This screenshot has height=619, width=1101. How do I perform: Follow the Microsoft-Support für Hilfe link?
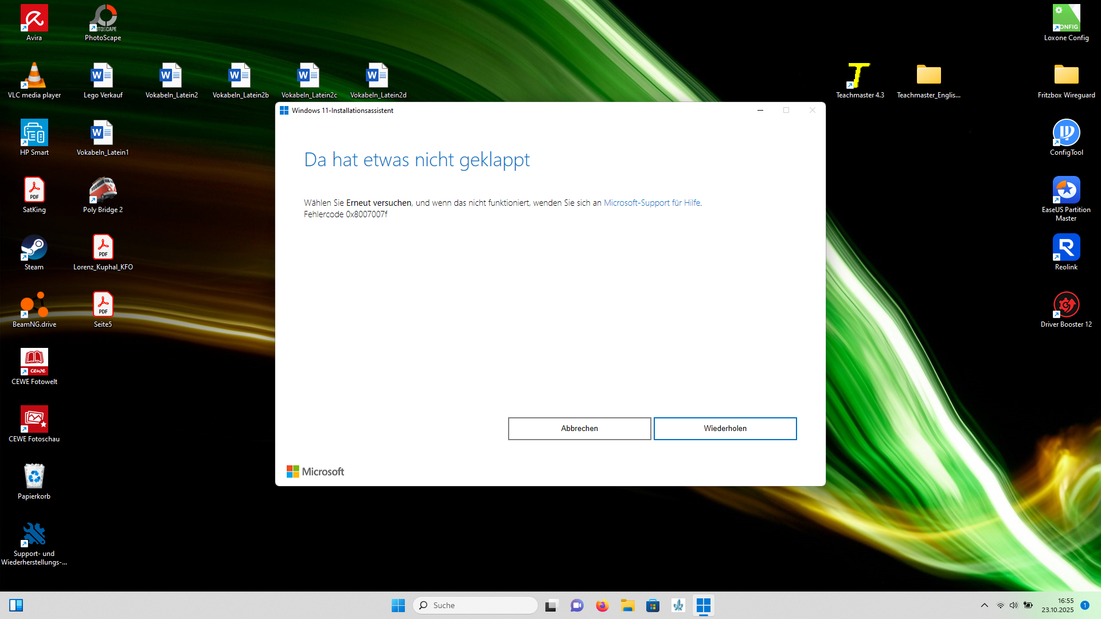click(x=652, y=203)
